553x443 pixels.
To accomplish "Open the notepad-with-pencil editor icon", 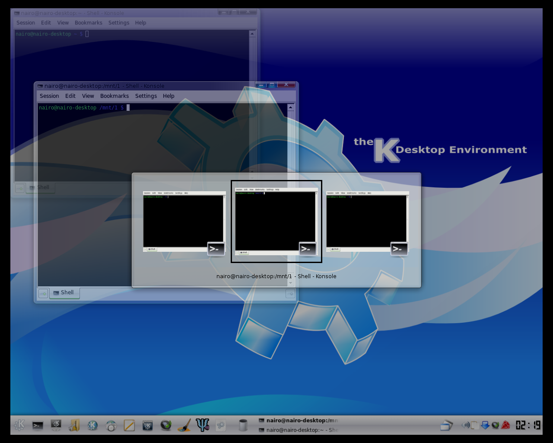I will 129,426.
